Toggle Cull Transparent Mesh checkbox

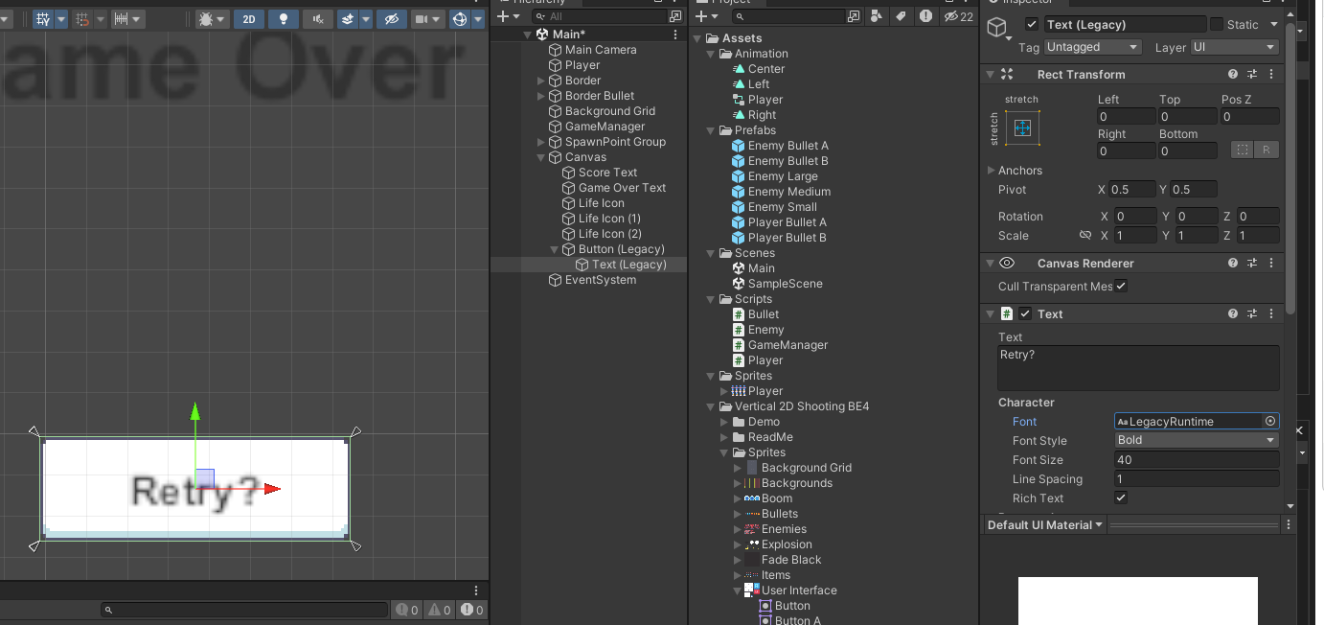1121,286
